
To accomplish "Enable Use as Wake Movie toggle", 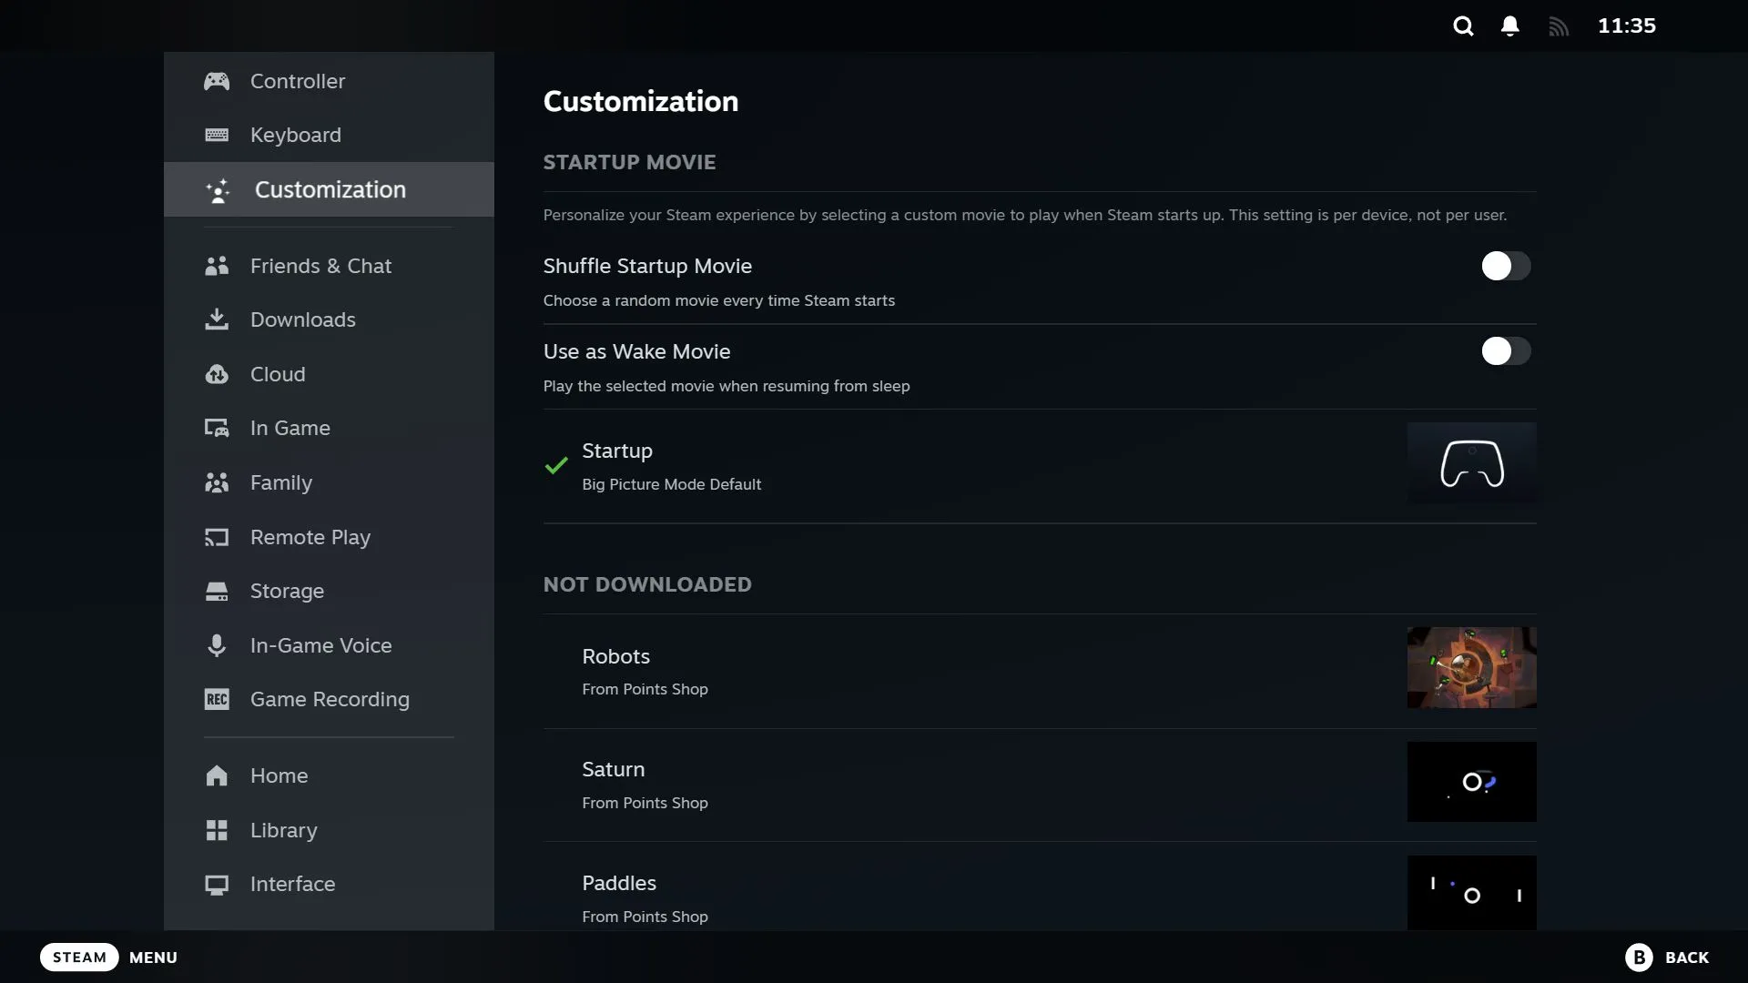I will coord(1506,351).
